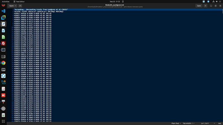Open the Ln 1, Col 1 position dropdown
The width and height of the screenshot is (223, 125).
click(x=208, y=123)
